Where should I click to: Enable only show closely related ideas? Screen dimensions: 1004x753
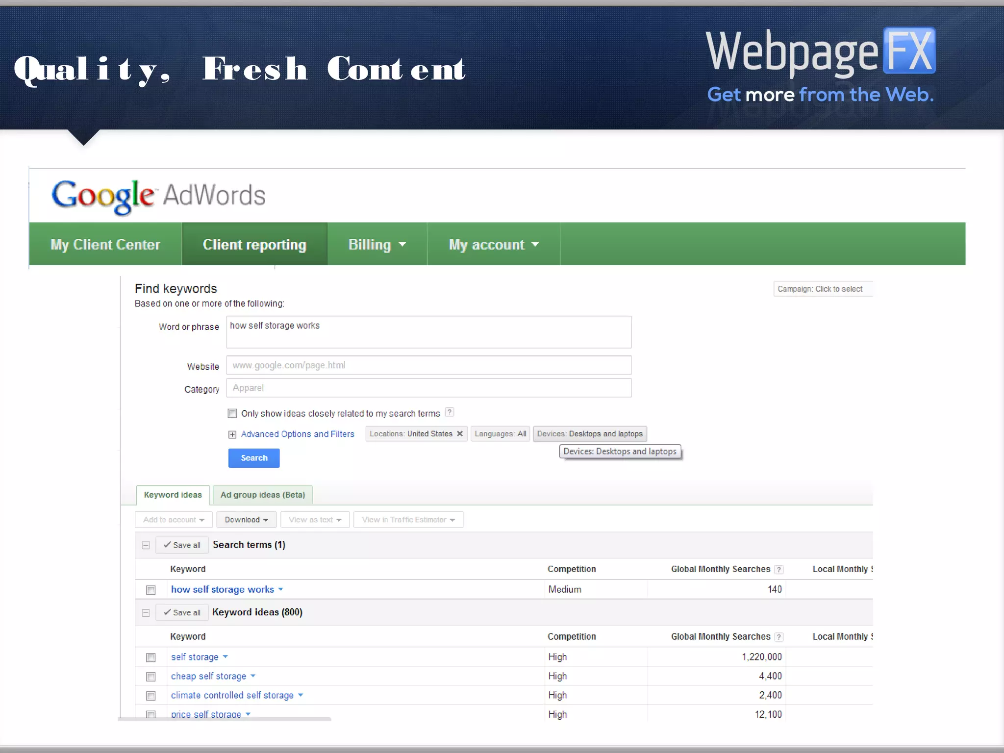232,413
